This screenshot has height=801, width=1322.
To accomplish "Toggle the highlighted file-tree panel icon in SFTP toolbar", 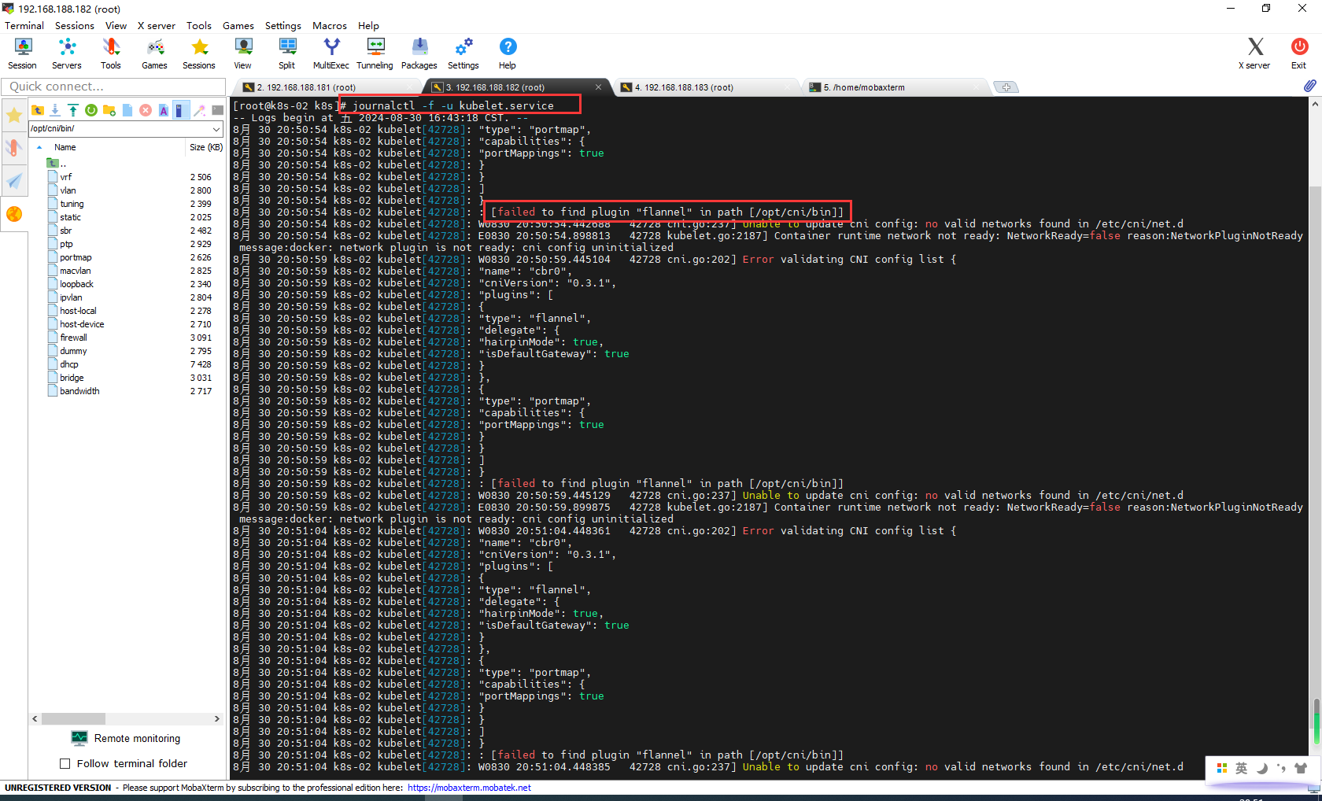I will pos(180,110).
